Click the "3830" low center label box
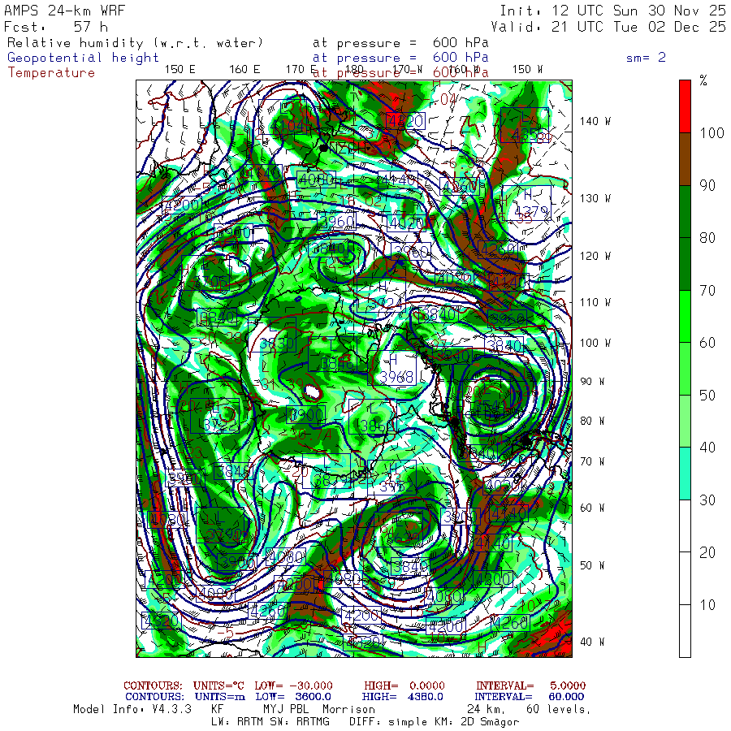 point(272,335)
